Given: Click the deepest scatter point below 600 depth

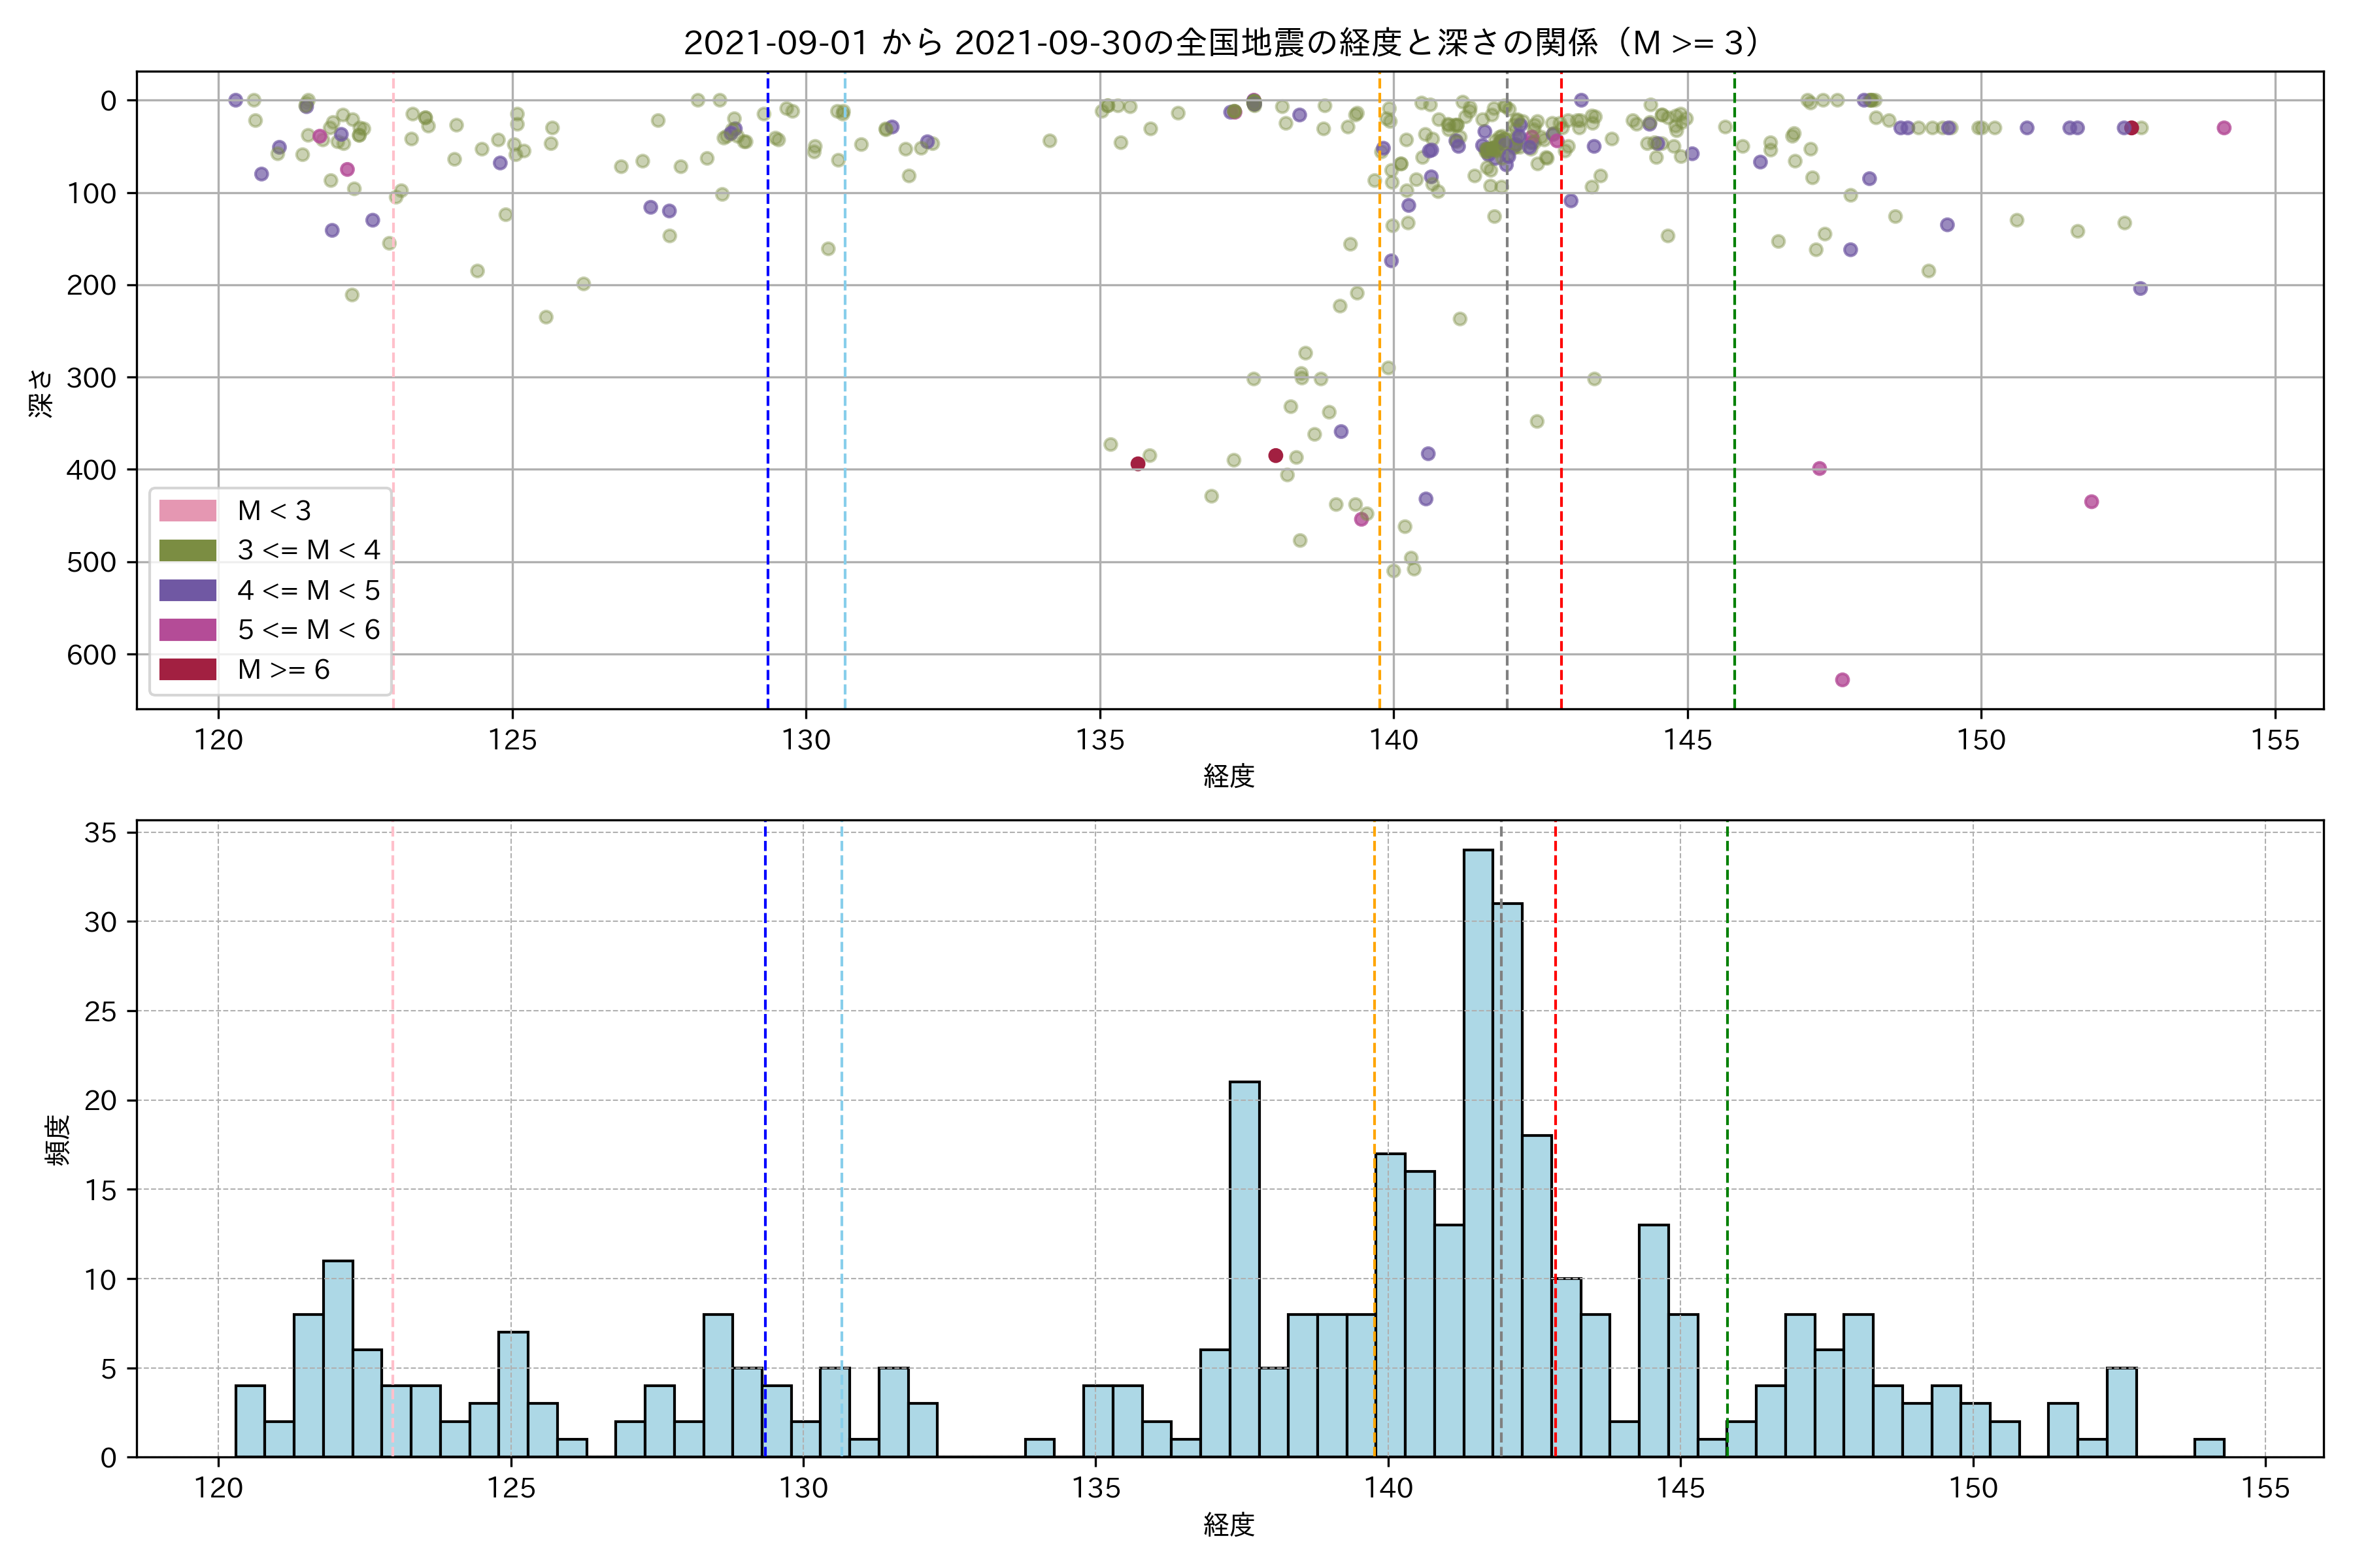Looking at the screenshot, I should (x=1842, y=680).
